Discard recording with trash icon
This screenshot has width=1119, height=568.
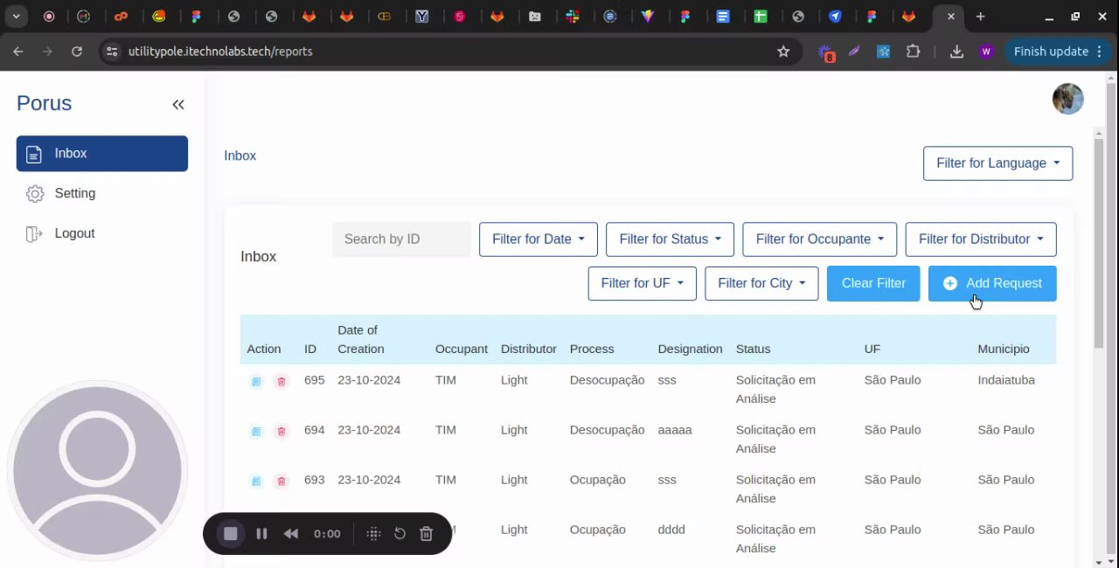[x=427, y=534]
